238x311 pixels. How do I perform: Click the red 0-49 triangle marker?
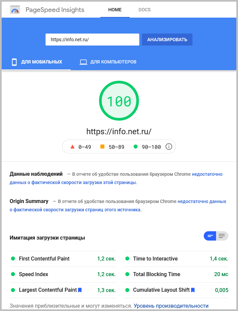(72, 147)
